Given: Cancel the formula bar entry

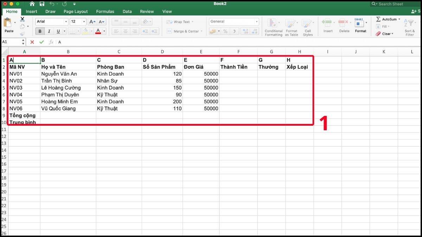Looking at the screenshot, I should tap(32, 42).
